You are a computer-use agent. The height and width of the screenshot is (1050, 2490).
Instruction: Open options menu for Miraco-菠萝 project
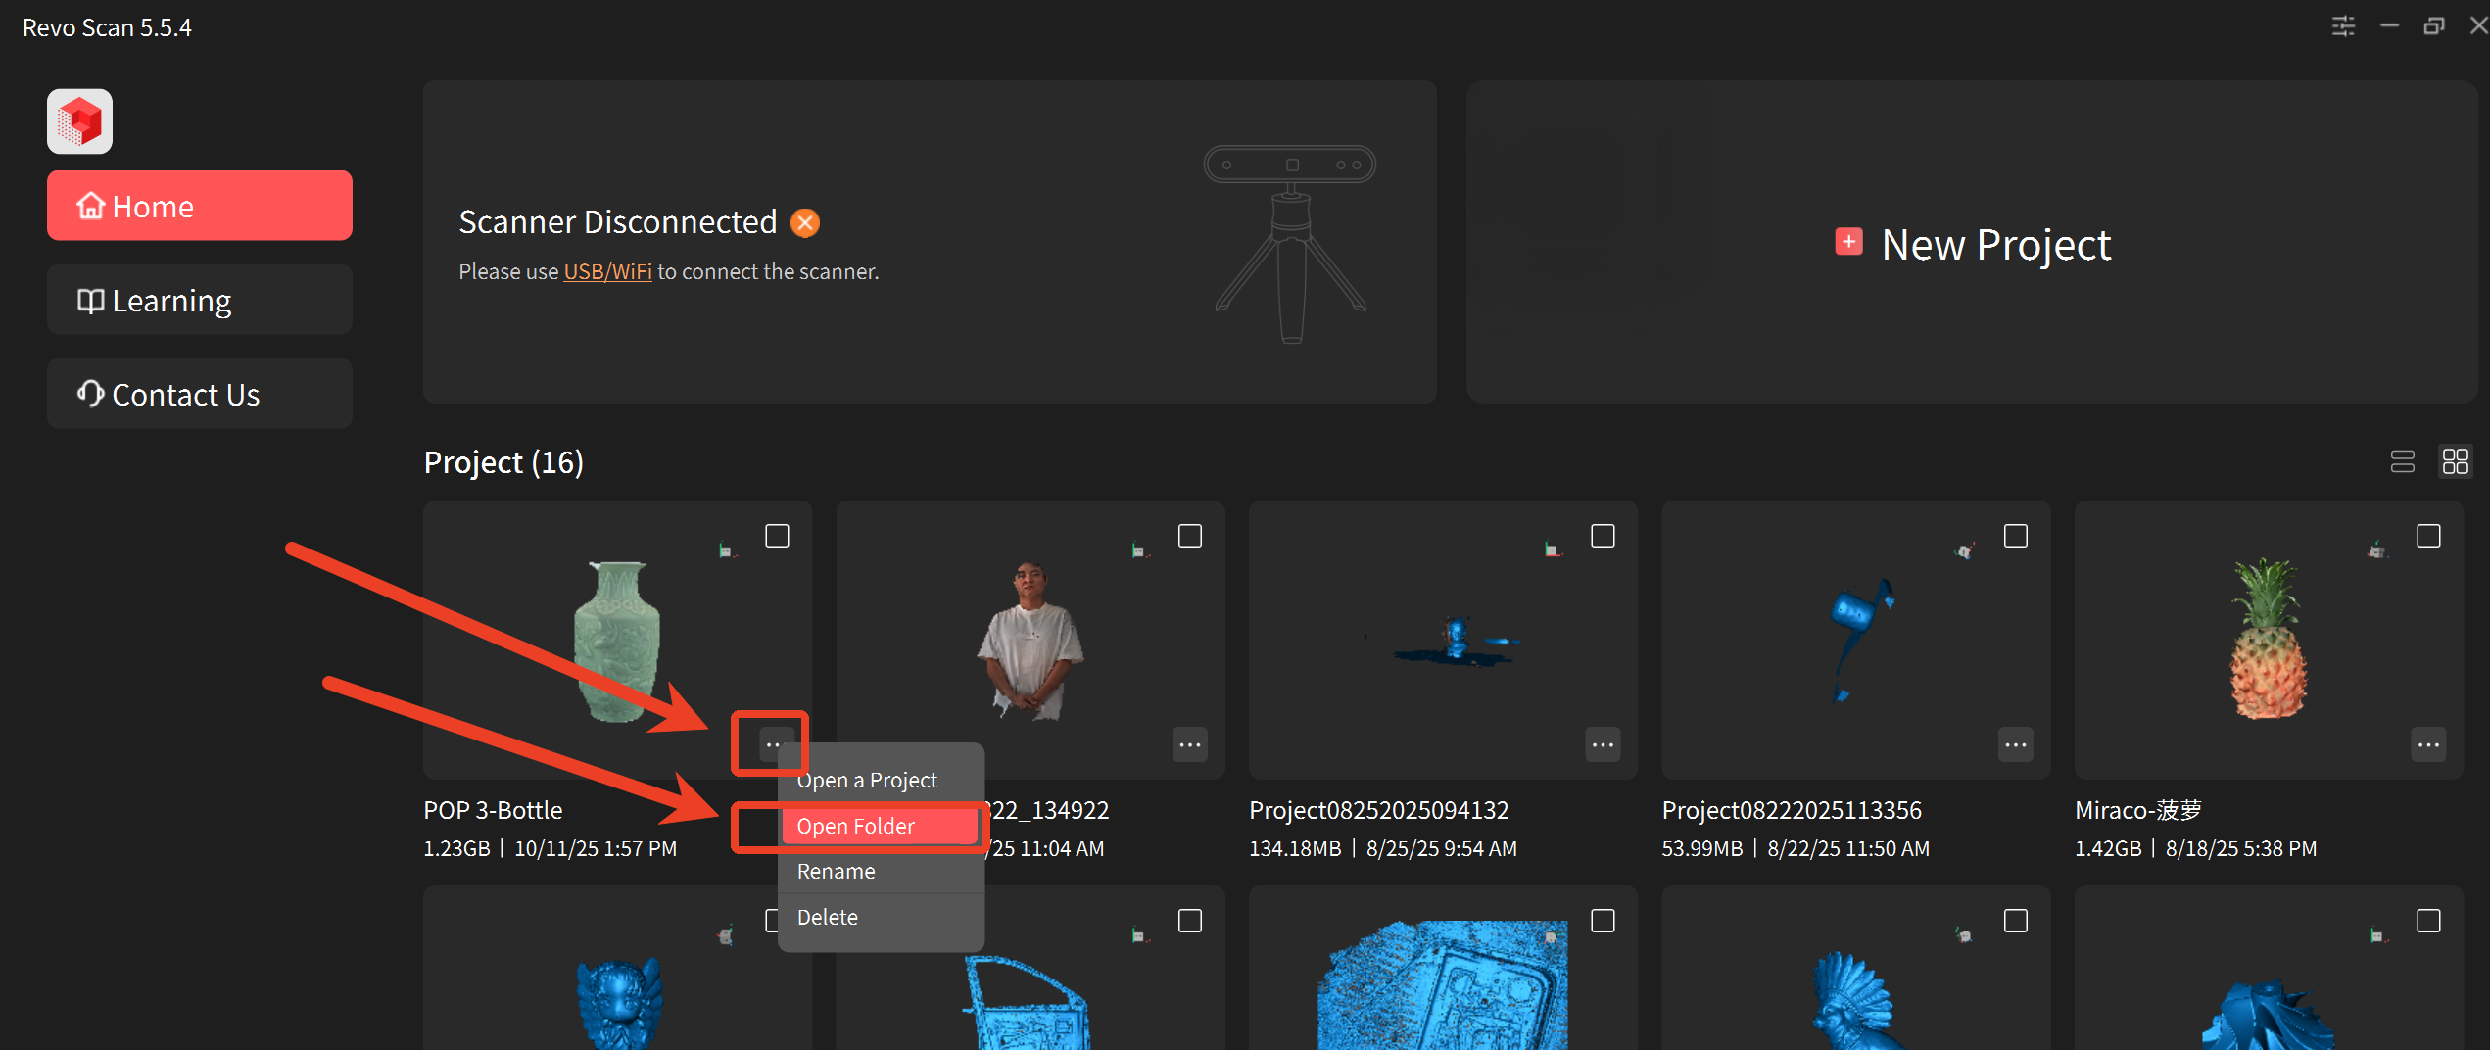[2428, 744]
